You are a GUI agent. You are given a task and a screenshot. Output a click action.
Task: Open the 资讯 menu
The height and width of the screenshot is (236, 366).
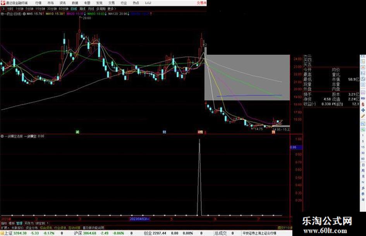click(63, 3)
